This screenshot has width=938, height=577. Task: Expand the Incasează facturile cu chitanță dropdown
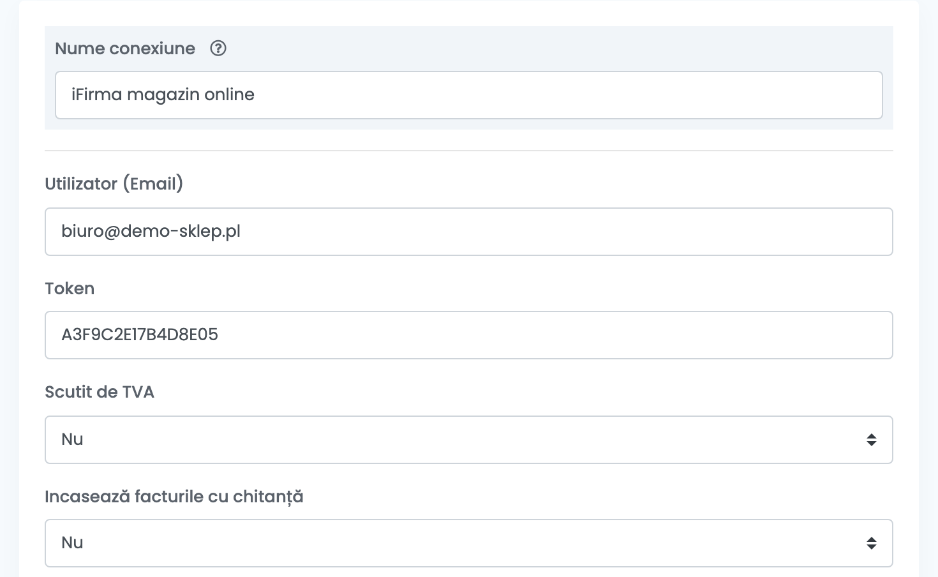click(x=469, y=543)
